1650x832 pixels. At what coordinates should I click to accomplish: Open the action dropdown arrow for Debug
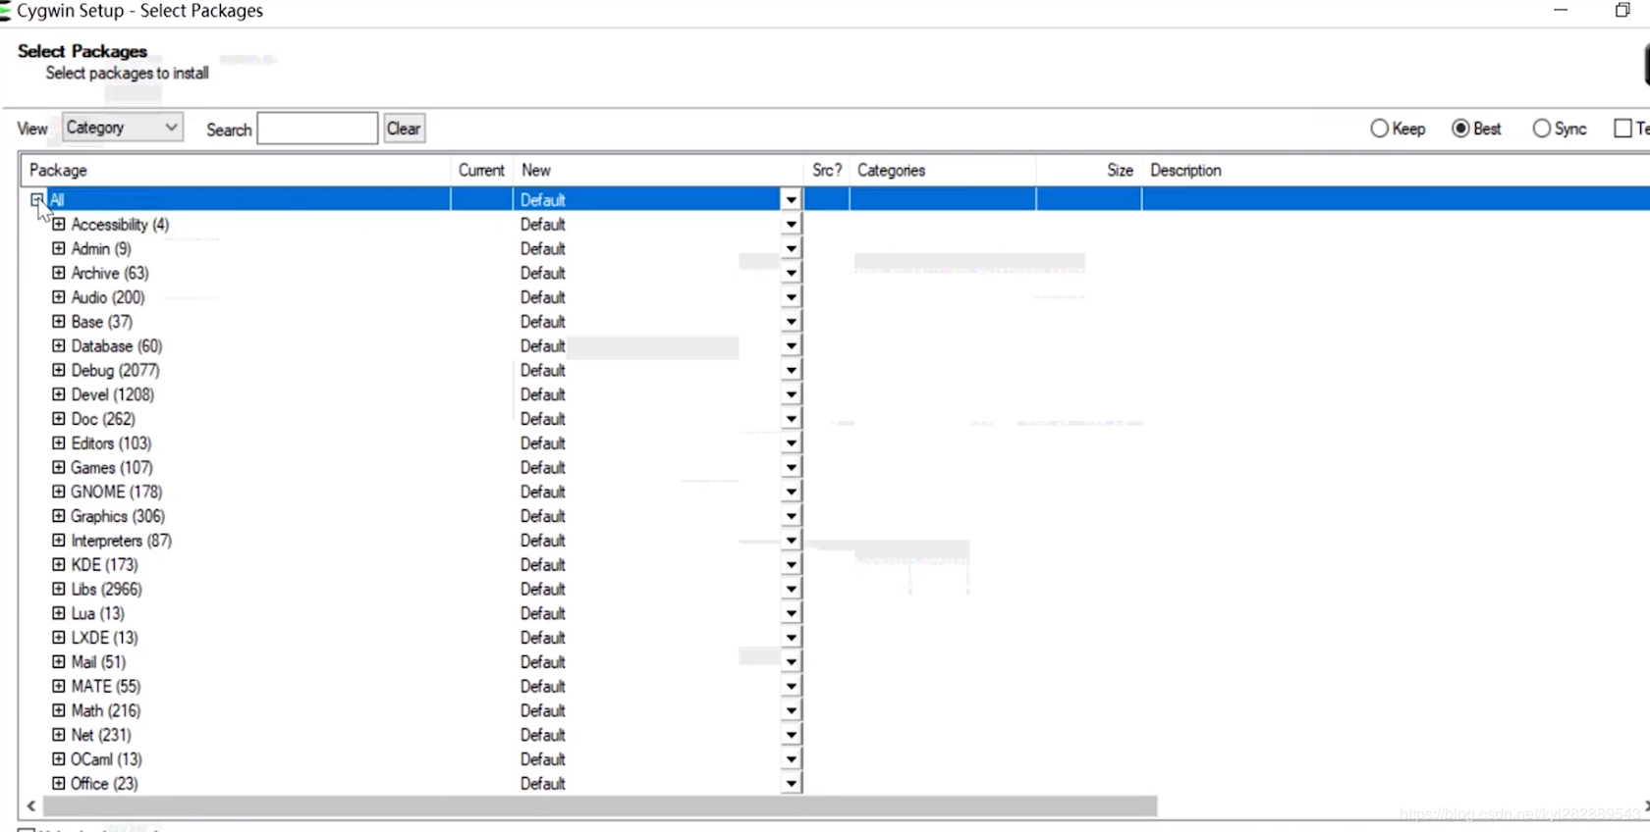(791, 370)
